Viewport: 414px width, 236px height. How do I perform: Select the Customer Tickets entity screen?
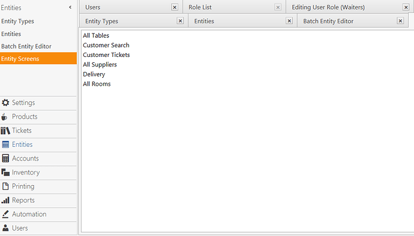point(106,55)
